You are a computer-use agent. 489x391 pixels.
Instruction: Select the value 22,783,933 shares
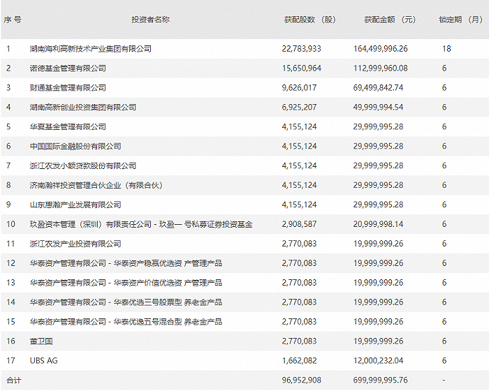tap(301, 49)
